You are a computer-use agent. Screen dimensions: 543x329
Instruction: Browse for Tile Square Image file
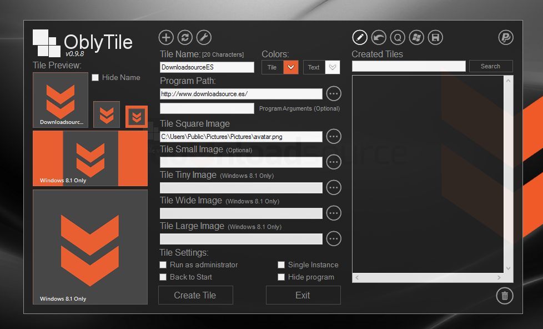tap(334, 136)
